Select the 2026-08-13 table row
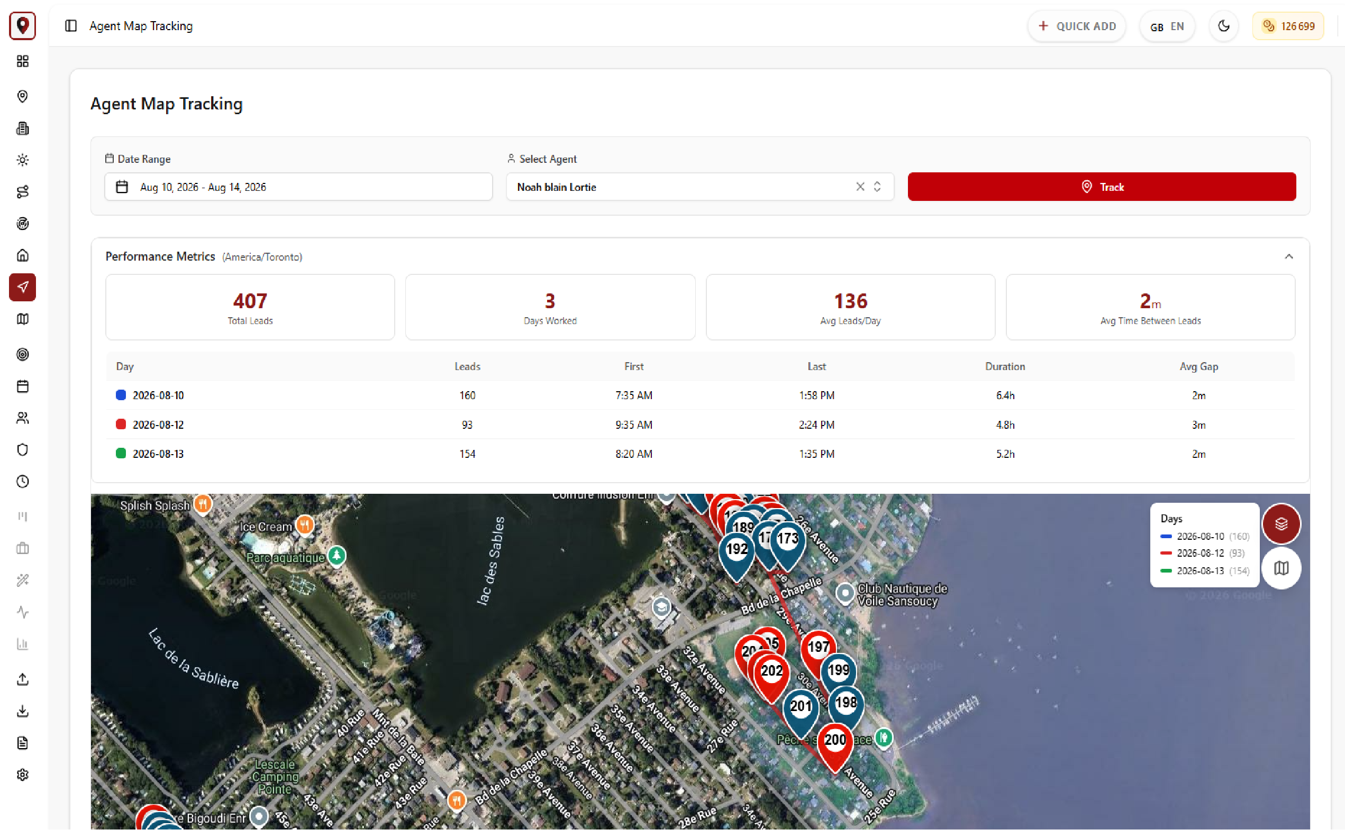Screen dimensions: 1345x830 point(700,454)
